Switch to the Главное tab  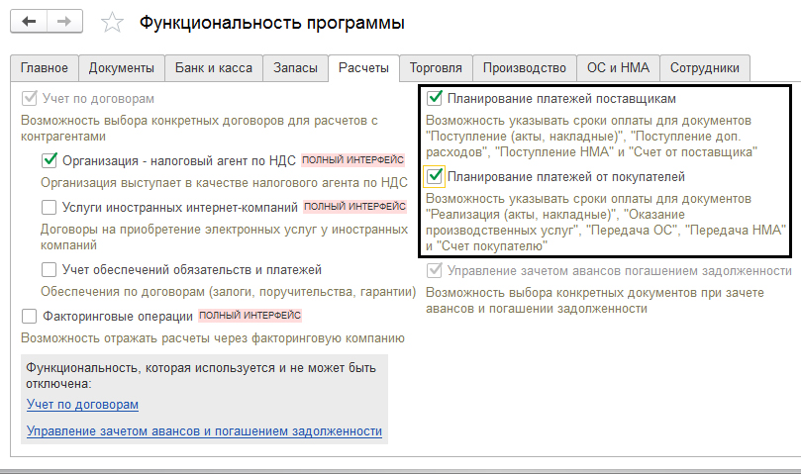click(45, 67)
